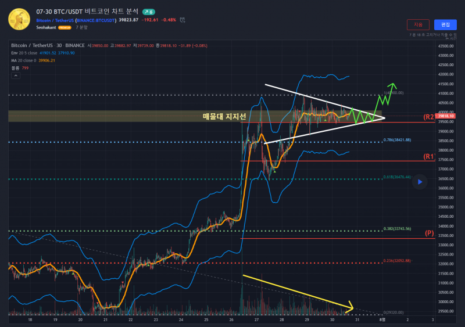This screenshot has width=465, height=327.
Task: Open the Seohakant author profile
Action: 45,27
